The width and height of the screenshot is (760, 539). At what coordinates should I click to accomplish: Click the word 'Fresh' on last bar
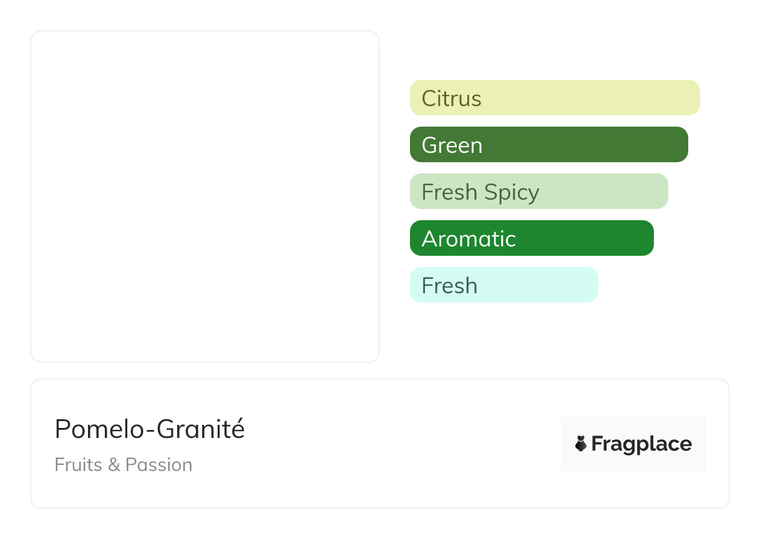449,286
